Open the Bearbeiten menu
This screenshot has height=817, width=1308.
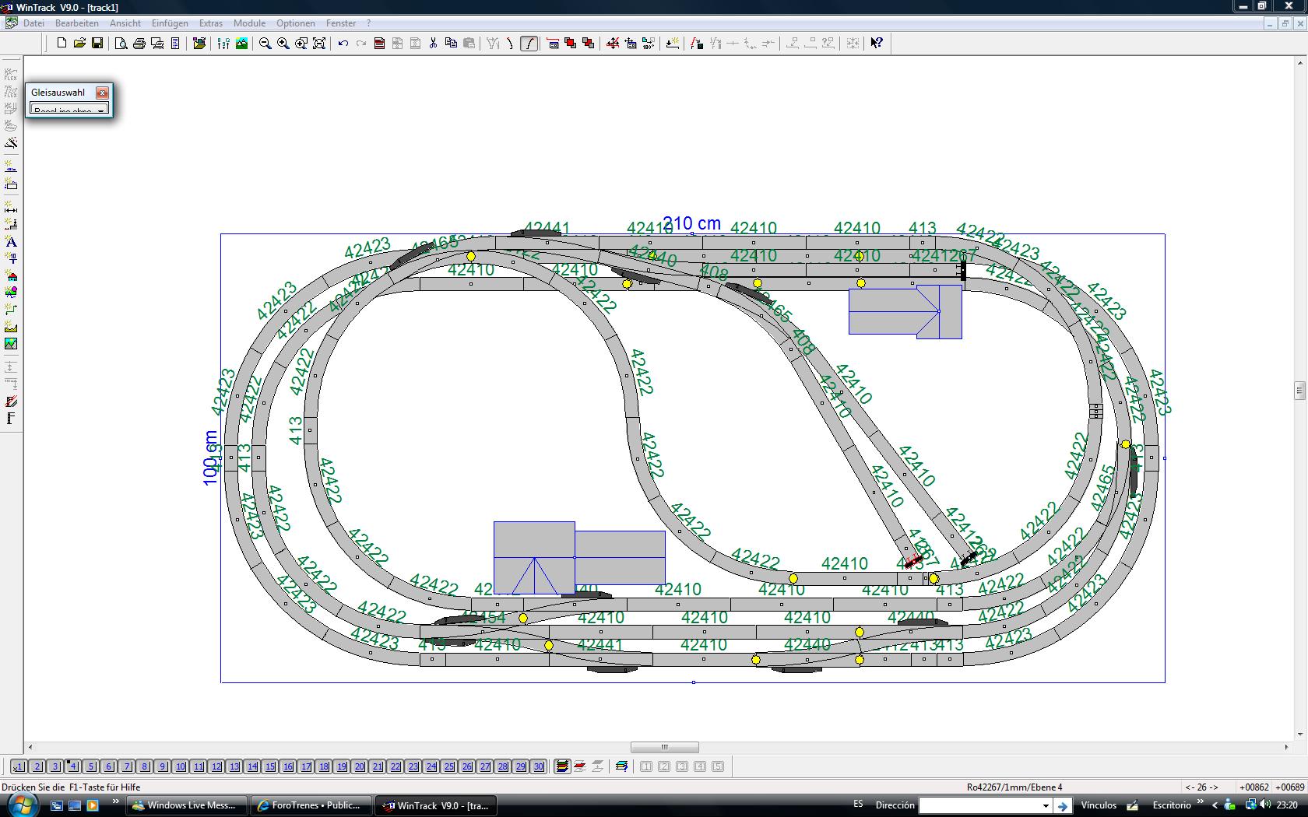click(x=77, y=23)
